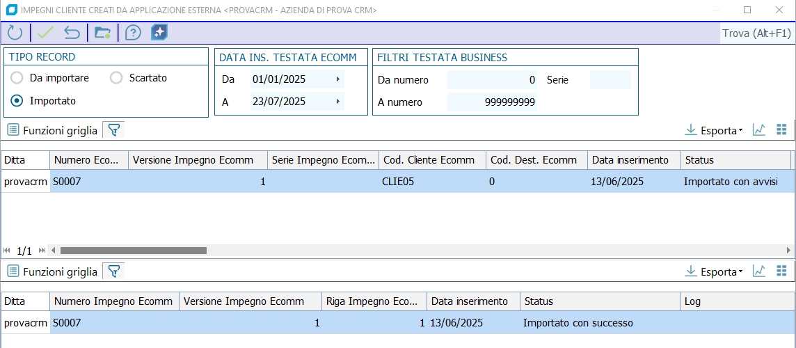
Task: Open the folder icon in toolbar
Action: 102,33
